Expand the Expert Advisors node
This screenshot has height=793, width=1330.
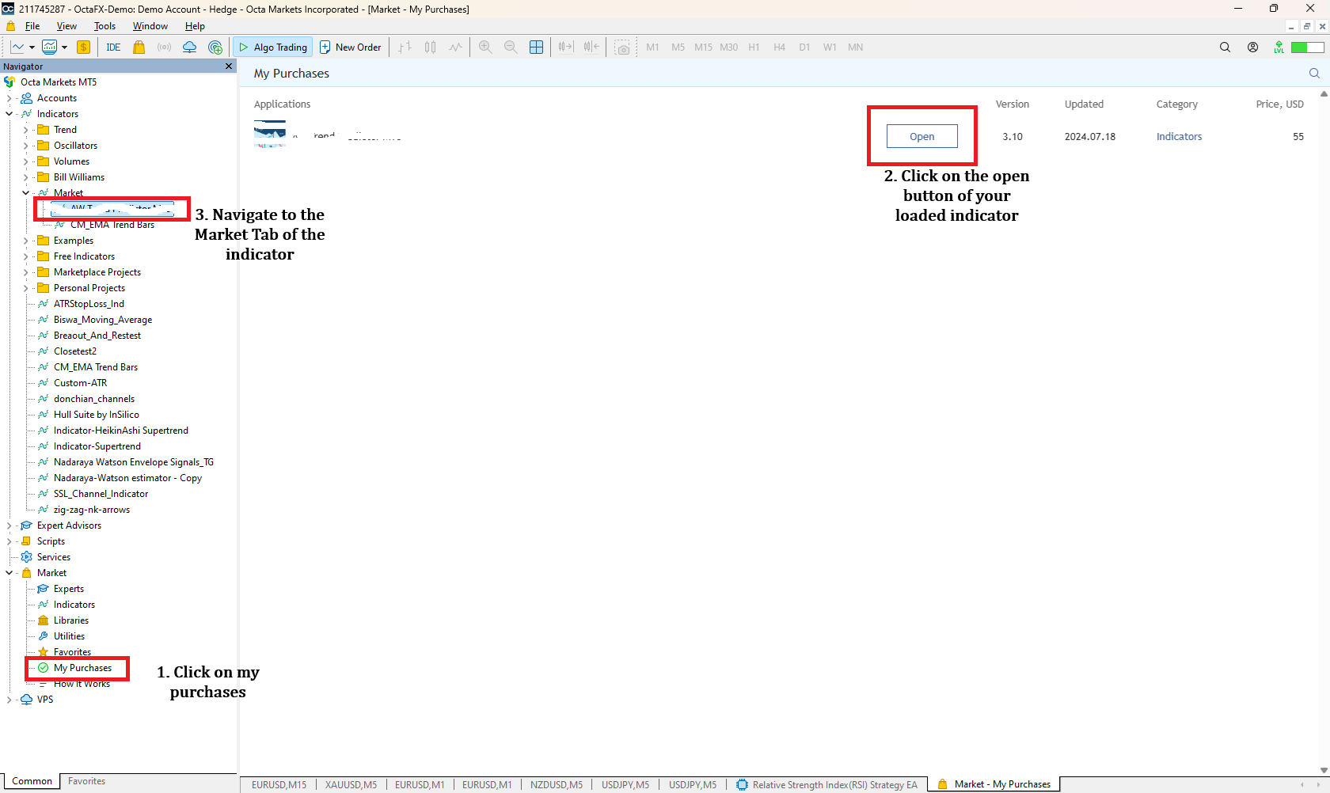[9, 526]
